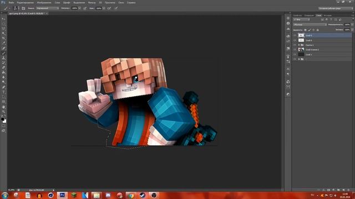Screen dimensions: 355x199
Task: Select the Type tool
Action: click(x=3, y=92)
